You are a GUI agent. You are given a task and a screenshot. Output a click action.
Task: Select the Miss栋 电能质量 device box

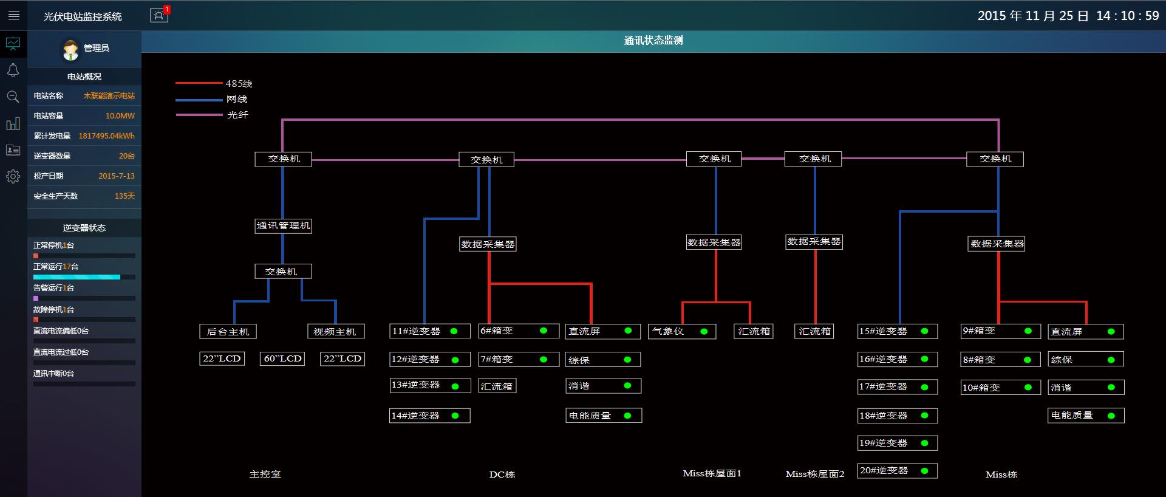[x=1086, y=416]
